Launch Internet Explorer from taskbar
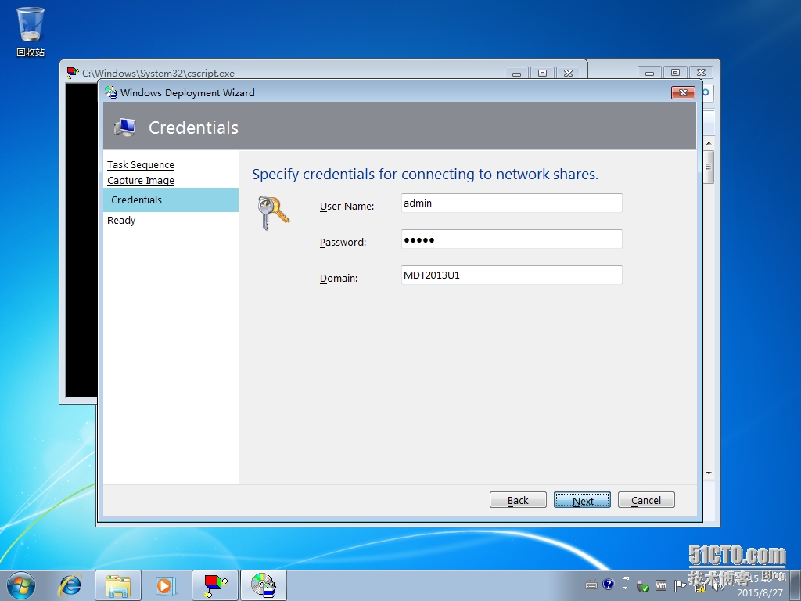 70,585
